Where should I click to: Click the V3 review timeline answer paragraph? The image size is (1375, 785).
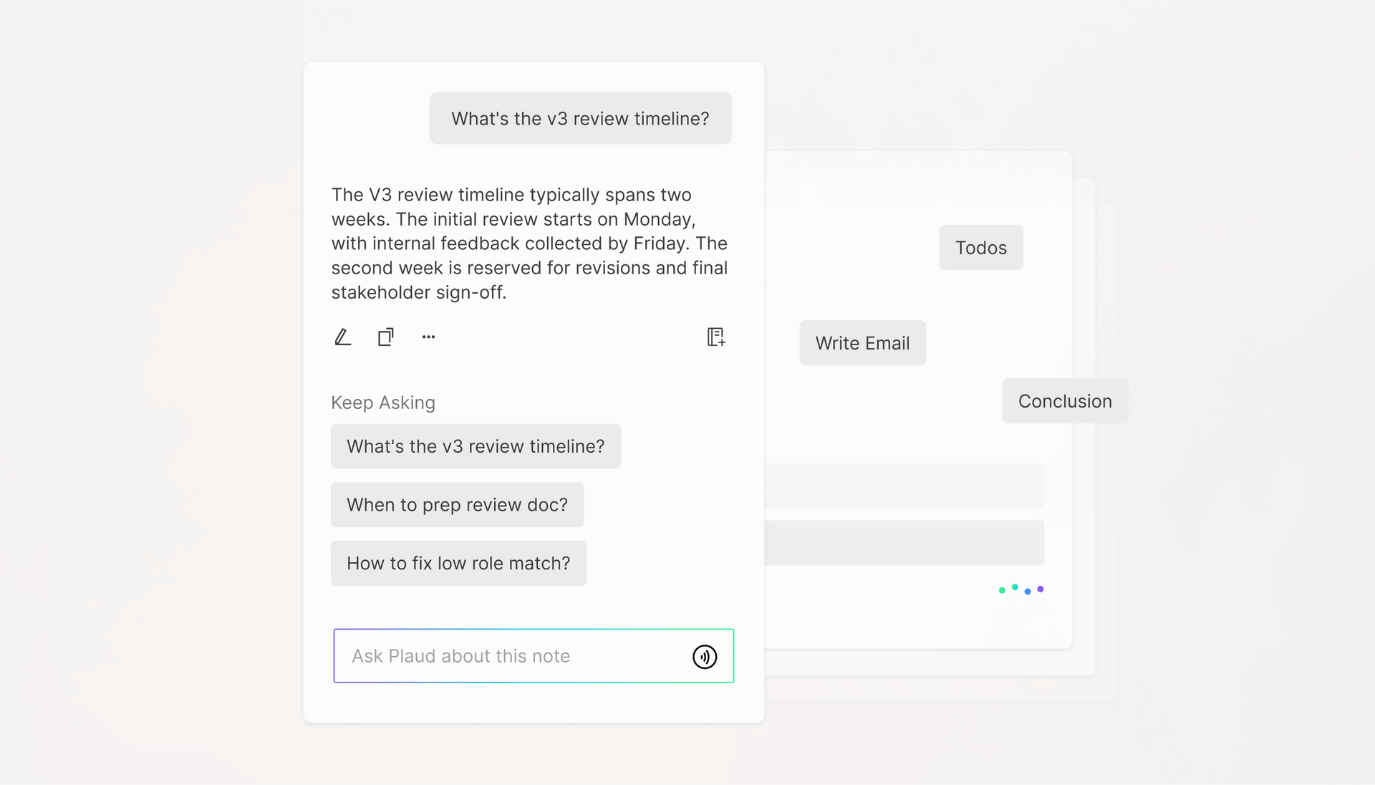[x=529, y=244]
